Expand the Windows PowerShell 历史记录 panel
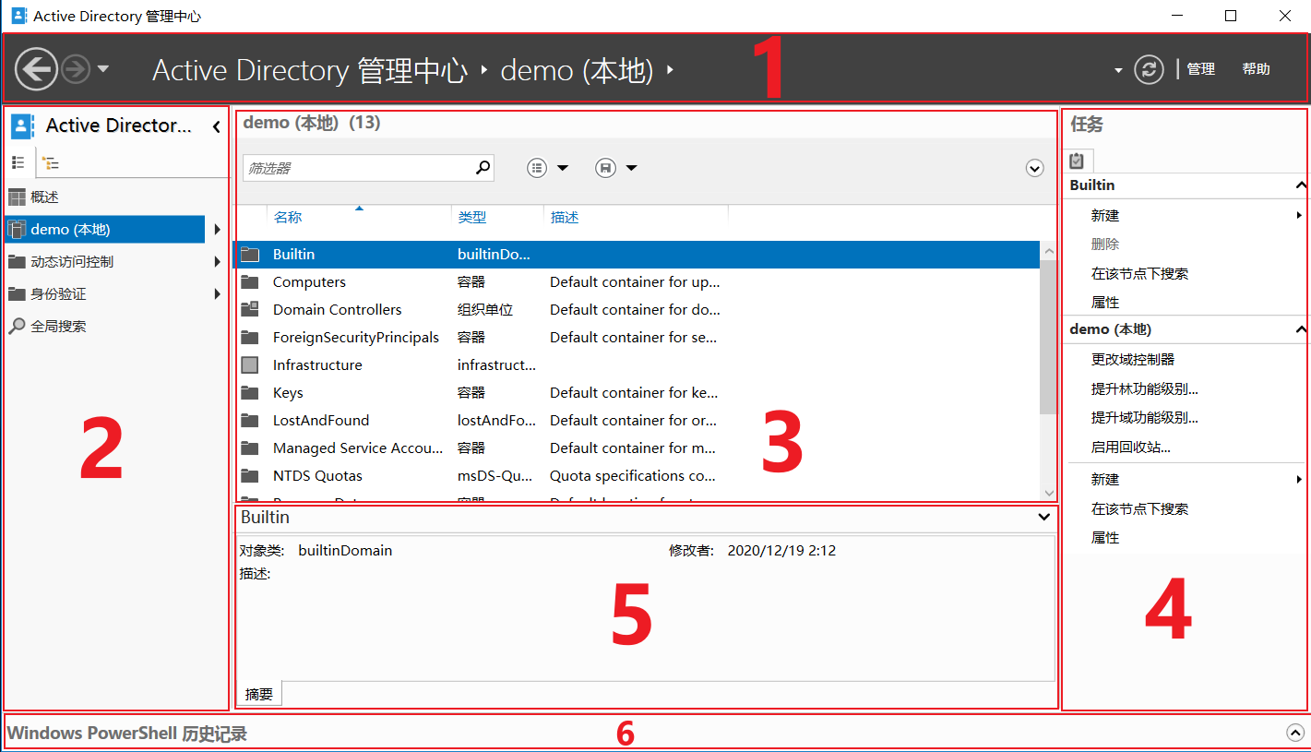This screenshot has height=752, width=1311. (x=1294, y=733)
